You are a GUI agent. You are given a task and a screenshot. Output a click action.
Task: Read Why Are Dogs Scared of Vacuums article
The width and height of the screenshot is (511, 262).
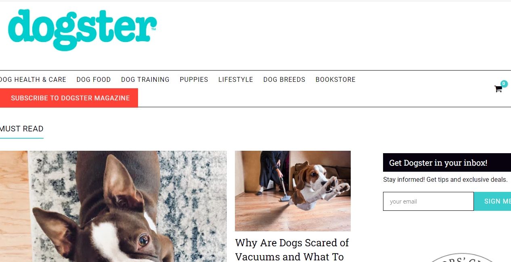(x=292, y=250)
